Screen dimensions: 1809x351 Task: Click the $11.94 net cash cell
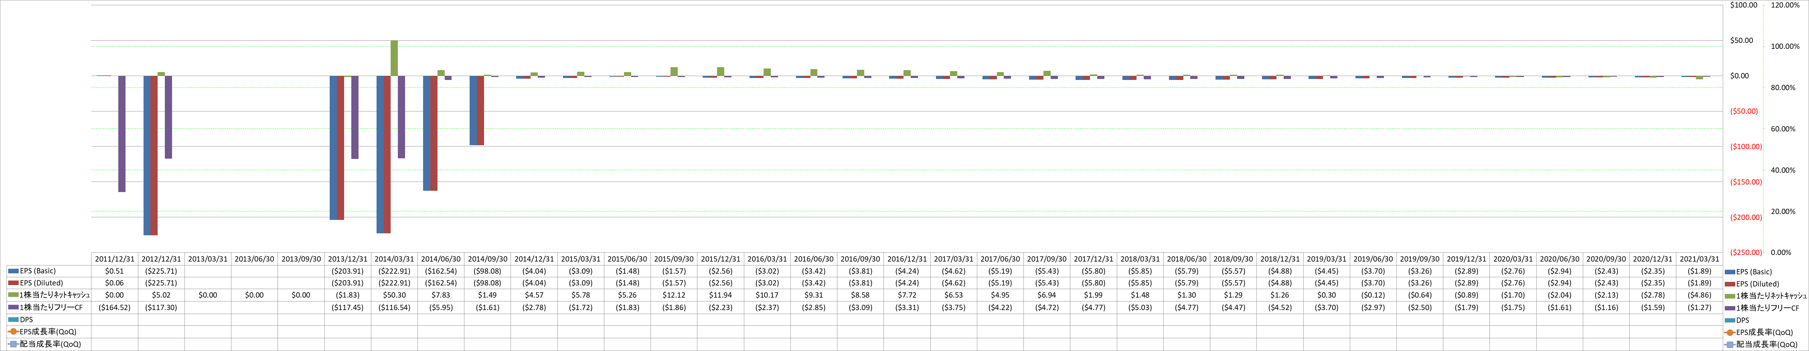pos(721,296)
